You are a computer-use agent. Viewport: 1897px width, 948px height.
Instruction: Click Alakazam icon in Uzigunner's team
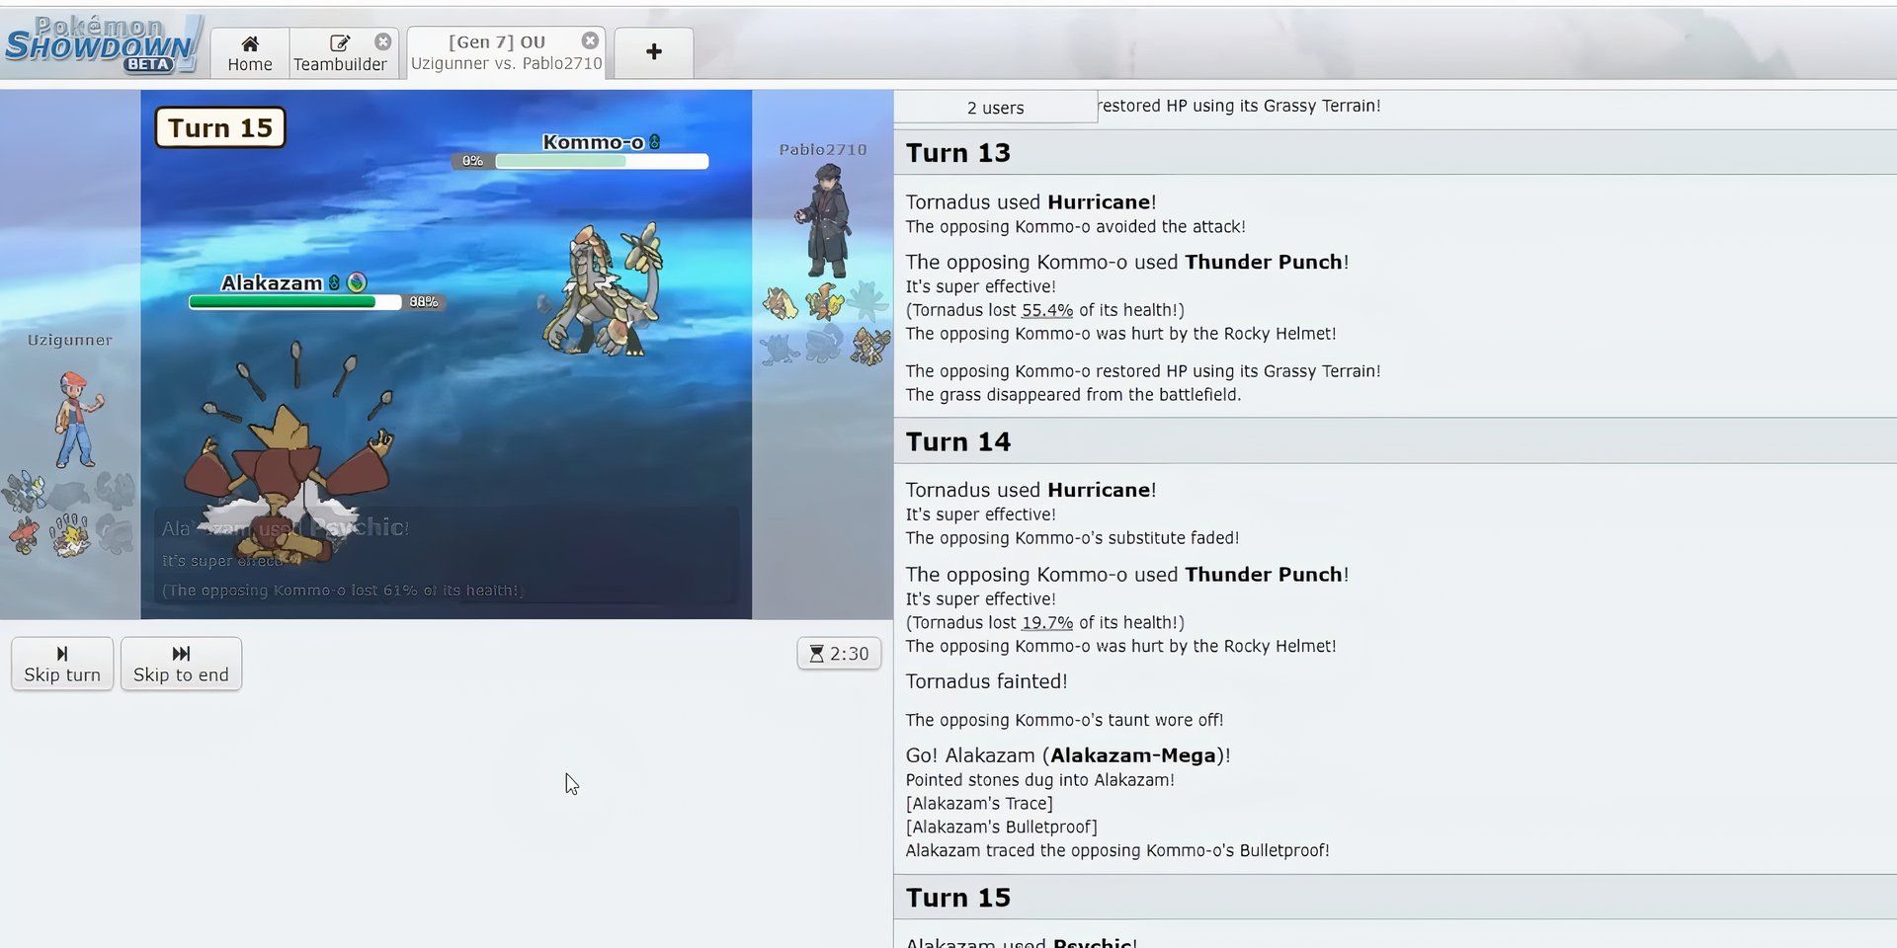(x=71, y=534)
